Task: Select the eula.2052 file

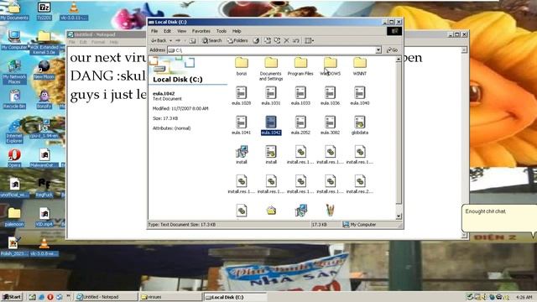Action: click(x=300, y=125)
